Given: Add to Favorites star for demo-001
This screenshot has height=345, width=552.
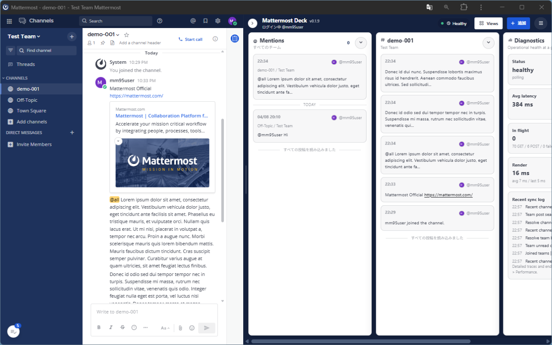Looking at the screenshot, I should click(126, 34).
